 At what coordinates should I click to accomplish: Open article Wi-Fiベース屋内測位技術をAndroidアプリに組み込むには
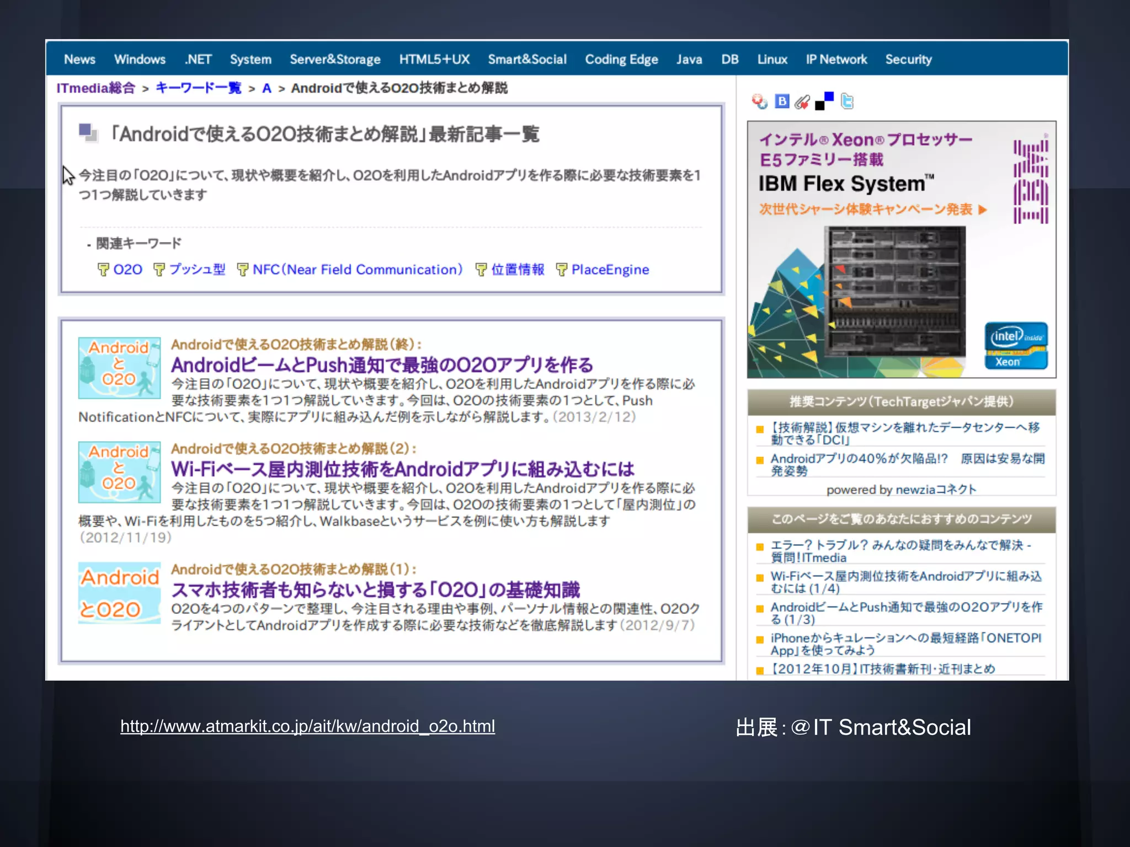[403, 469]
